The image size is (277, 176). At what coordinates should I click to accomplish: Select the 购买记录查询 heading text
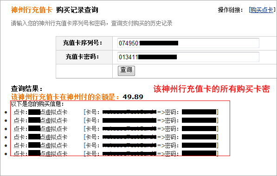(77, 10)
